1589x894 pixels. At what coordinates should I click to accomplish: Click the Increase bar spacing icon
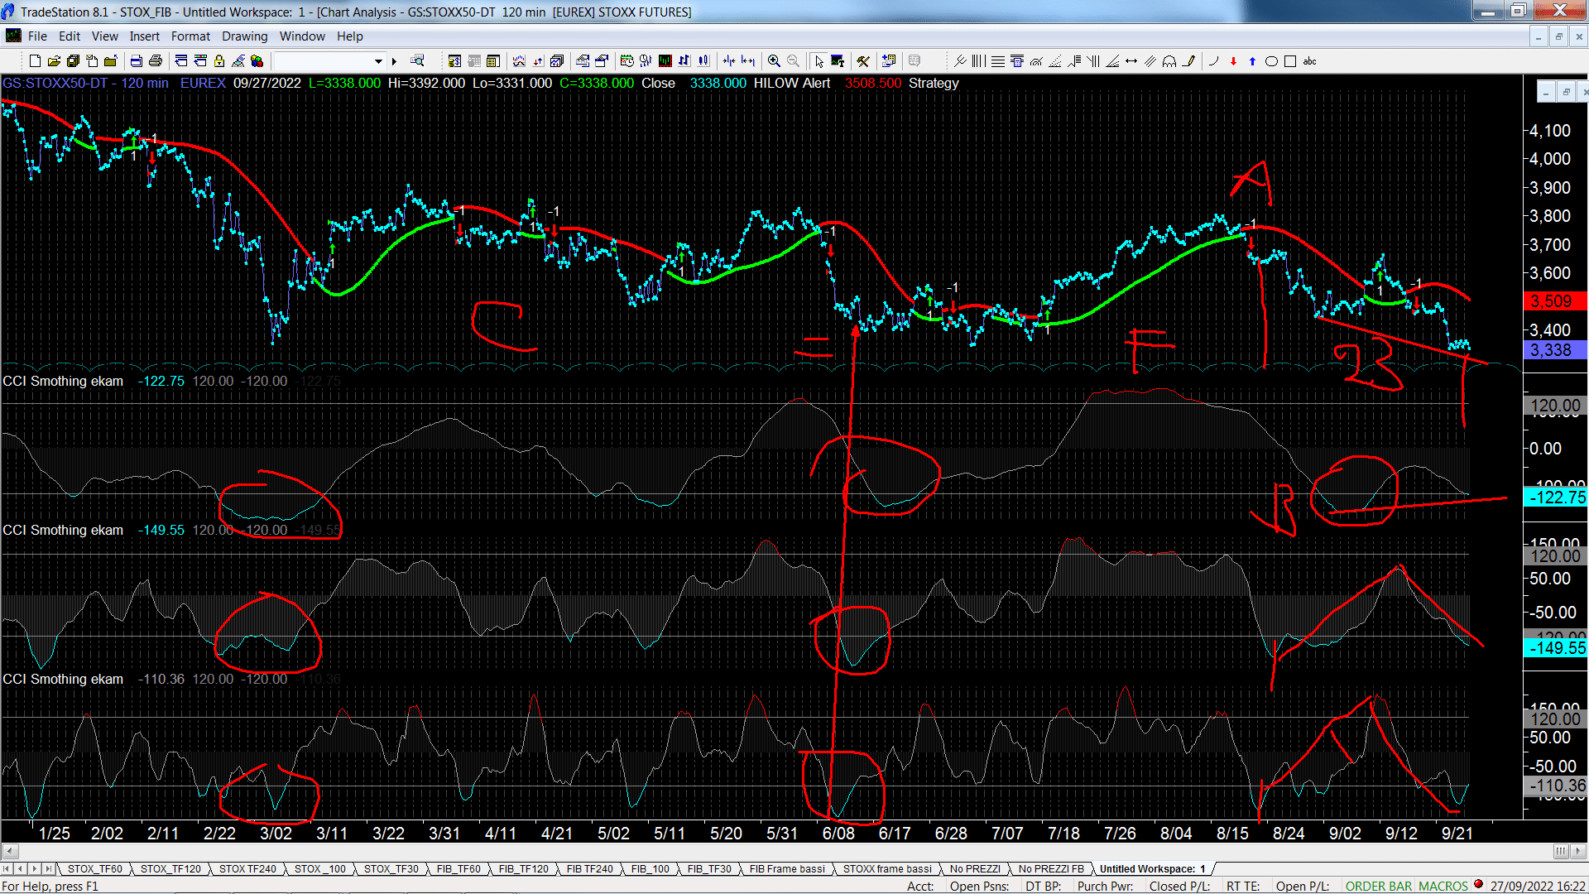pyautogui.click(x=748, y=61)
